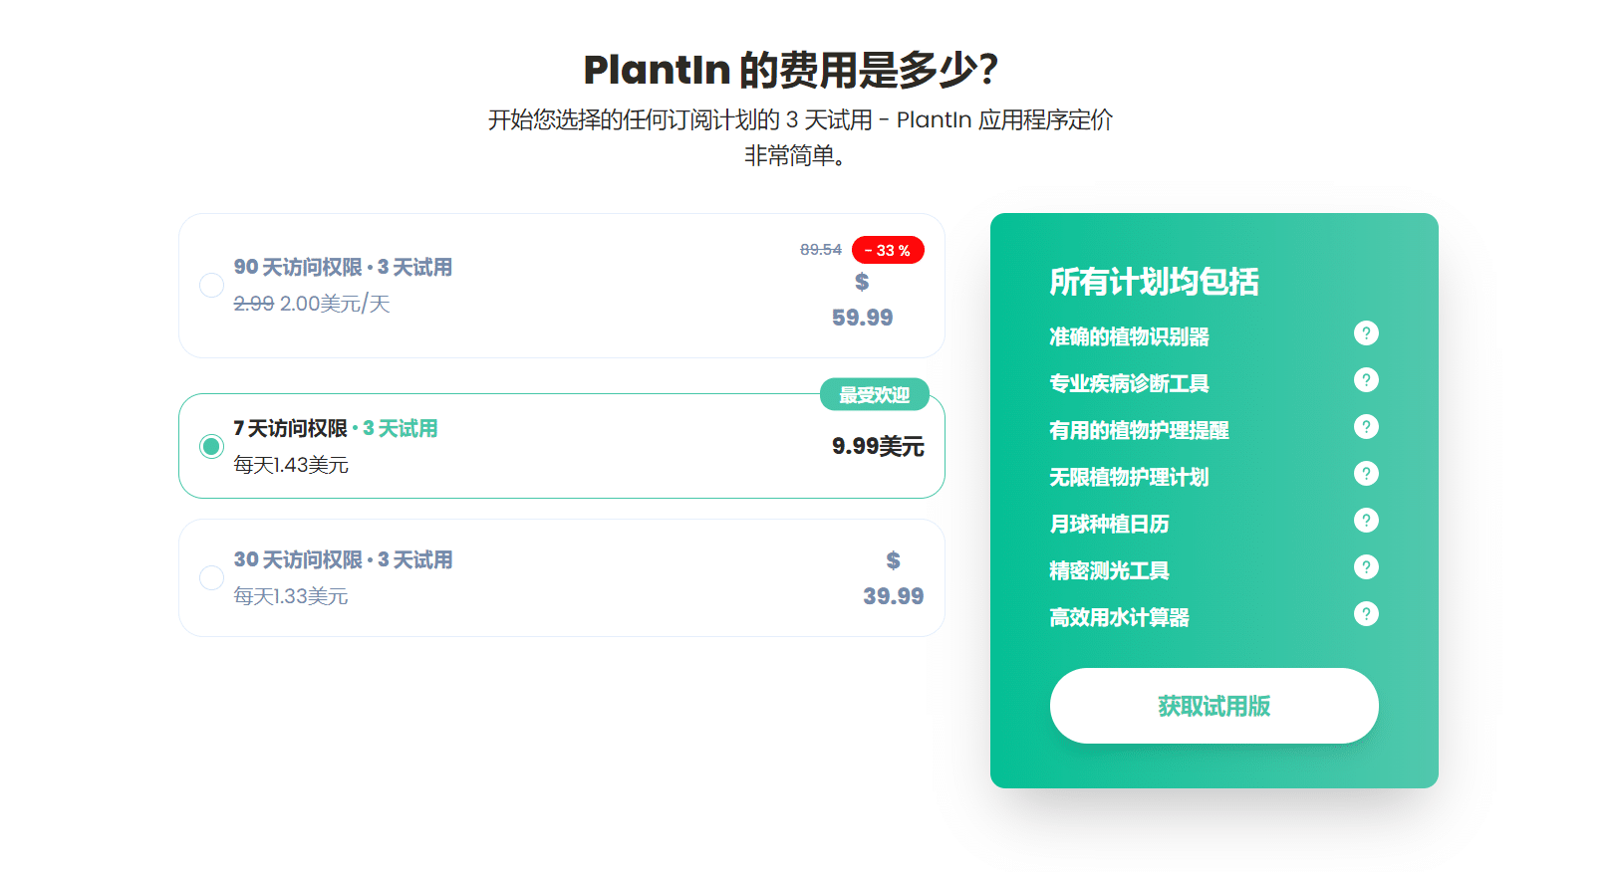Click the strikethrough 89.54 original price

(x=821, y=250)
